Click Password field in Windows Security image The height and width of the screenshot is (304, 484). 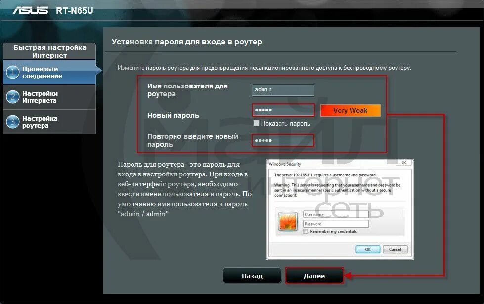pos(336,224)
